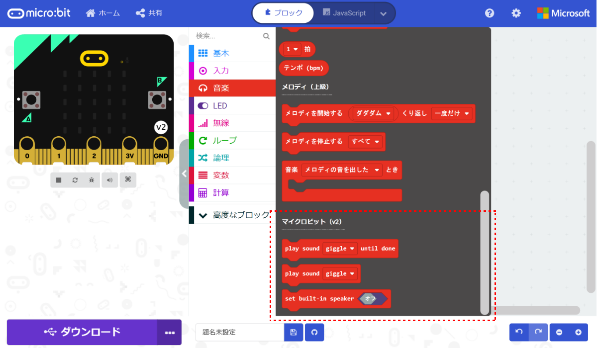
Task: Click the help question mark icon
Action: [x=489, y=13]
